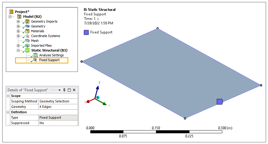Select Static Structural (B3) in tree
The image size is (268, 144).
click(49, 50)
